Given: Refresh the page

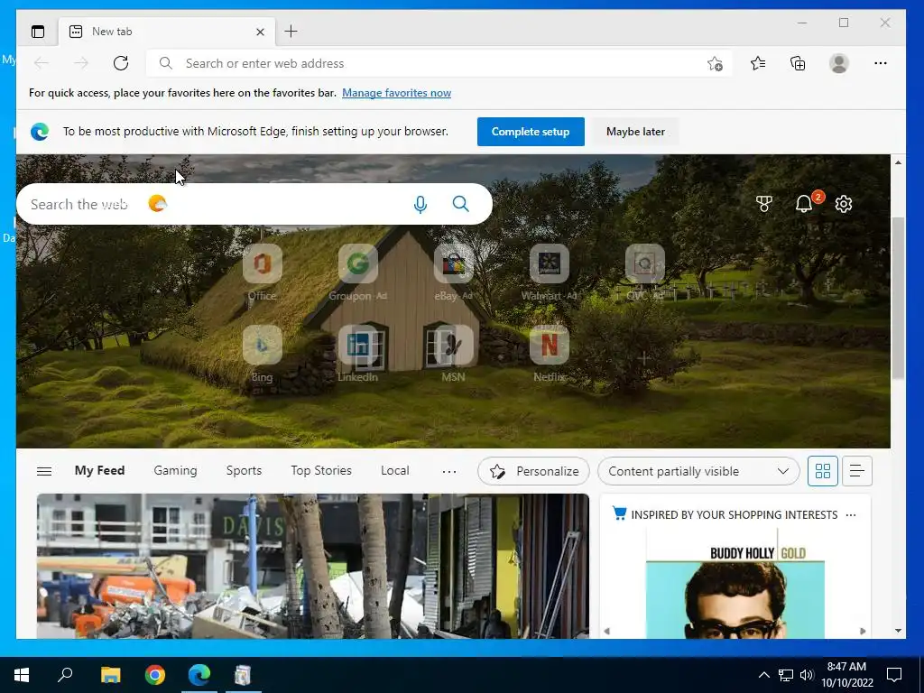Looking at the screenshot, I should click(121, 63).
